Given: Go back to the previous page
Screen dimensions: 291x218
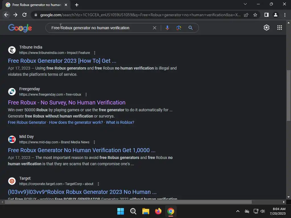Looking at the screenshot, I should pos(6,15).
